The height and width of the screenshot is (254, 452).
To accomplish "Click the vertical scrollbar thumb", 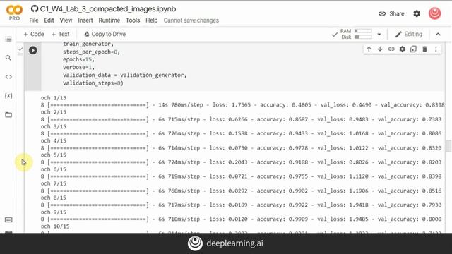I will coord(448,146).
